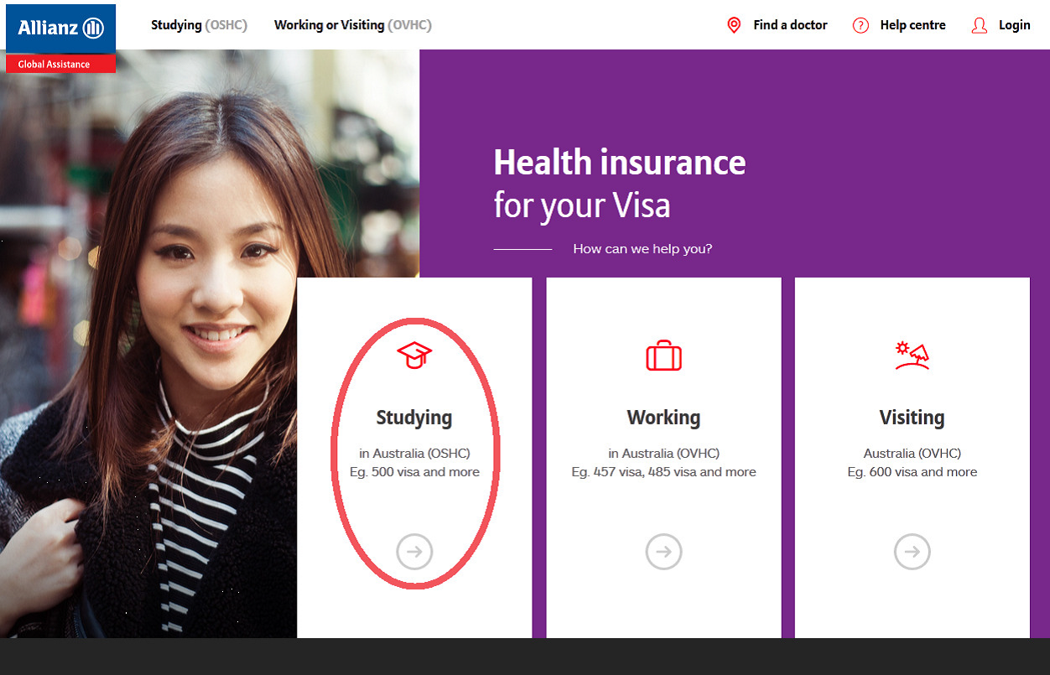Image resolution: width=1050 pixels, height=675 pixels.
Task: Click the arrow circle on the Working card
Action: point(663,552)
